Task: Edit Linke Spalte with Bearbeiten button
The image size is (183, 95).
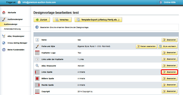Action: 169,72
